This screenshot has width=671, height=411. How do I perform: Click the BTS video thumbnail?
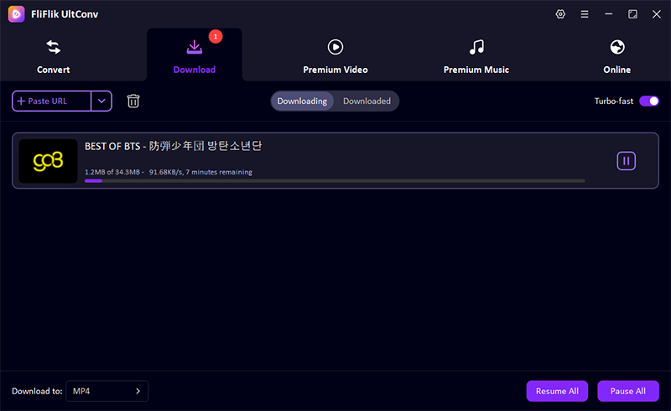click(48, 161)
